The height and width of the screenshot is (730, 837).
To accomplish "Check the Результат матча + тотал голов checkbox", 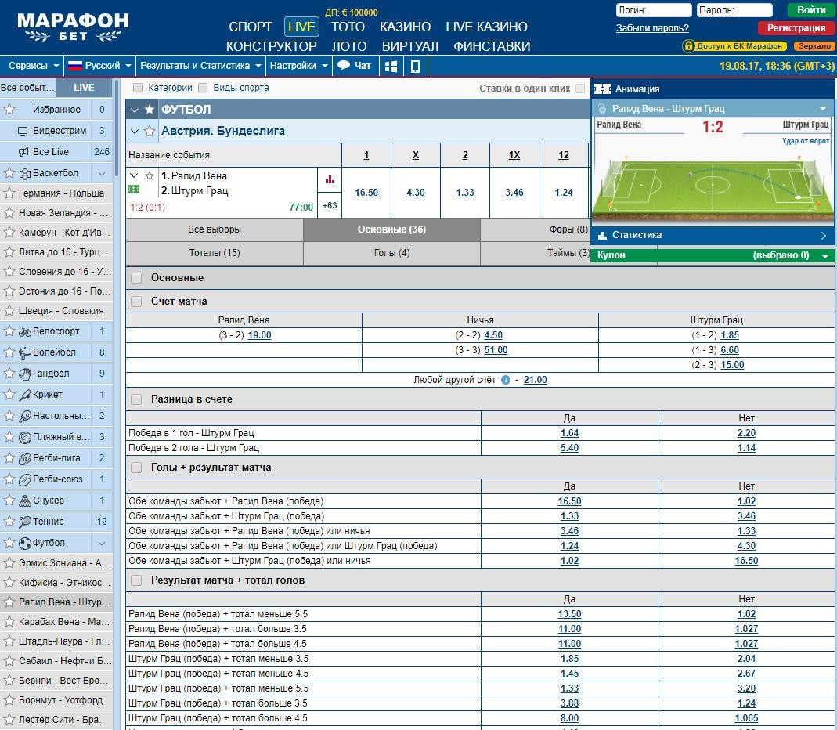I will [137, 580].
